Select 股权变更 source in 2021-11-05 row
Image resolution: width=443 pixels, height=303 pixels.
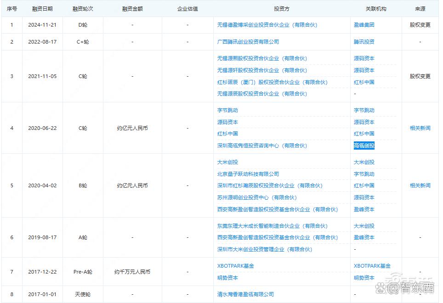point(420,76)
